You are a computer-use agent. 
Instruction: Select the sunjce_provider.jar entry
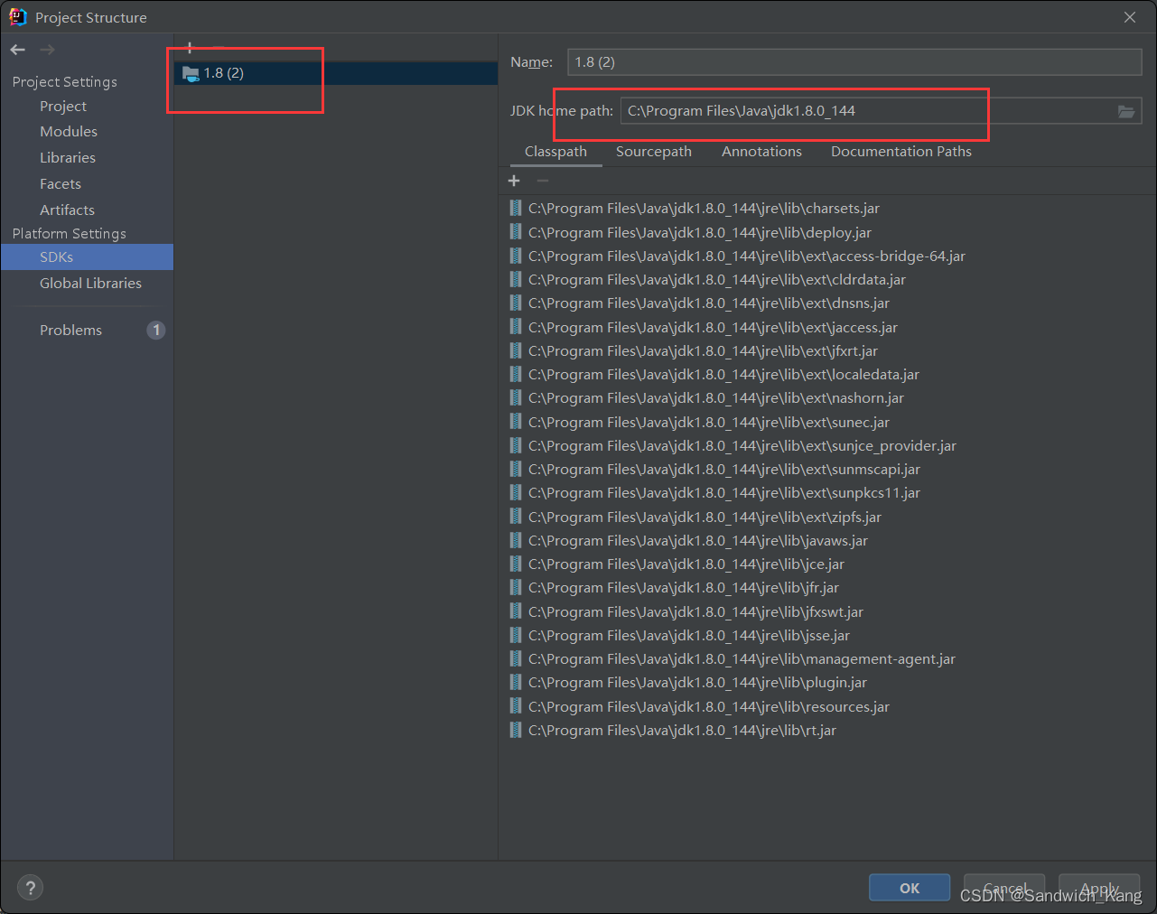click(x=733, y=445)
